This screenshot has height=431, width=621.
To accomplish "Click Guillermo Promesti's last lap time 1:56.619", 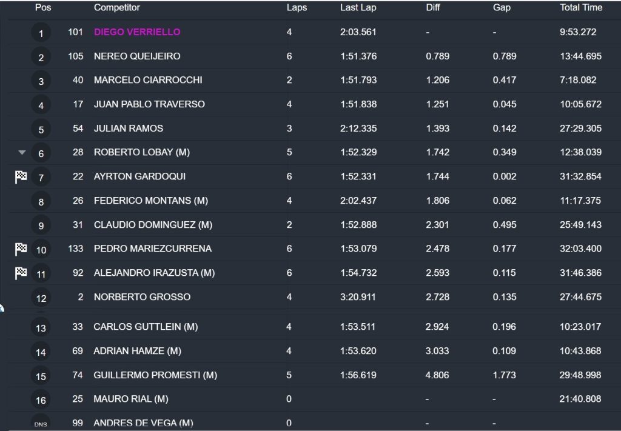I will coord(358,375).
